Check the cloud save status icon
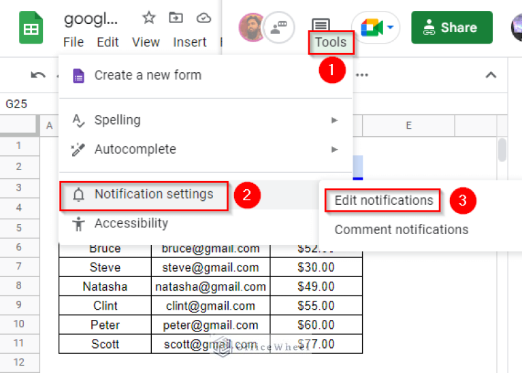The image size is (522, 373). click(203, 18)
